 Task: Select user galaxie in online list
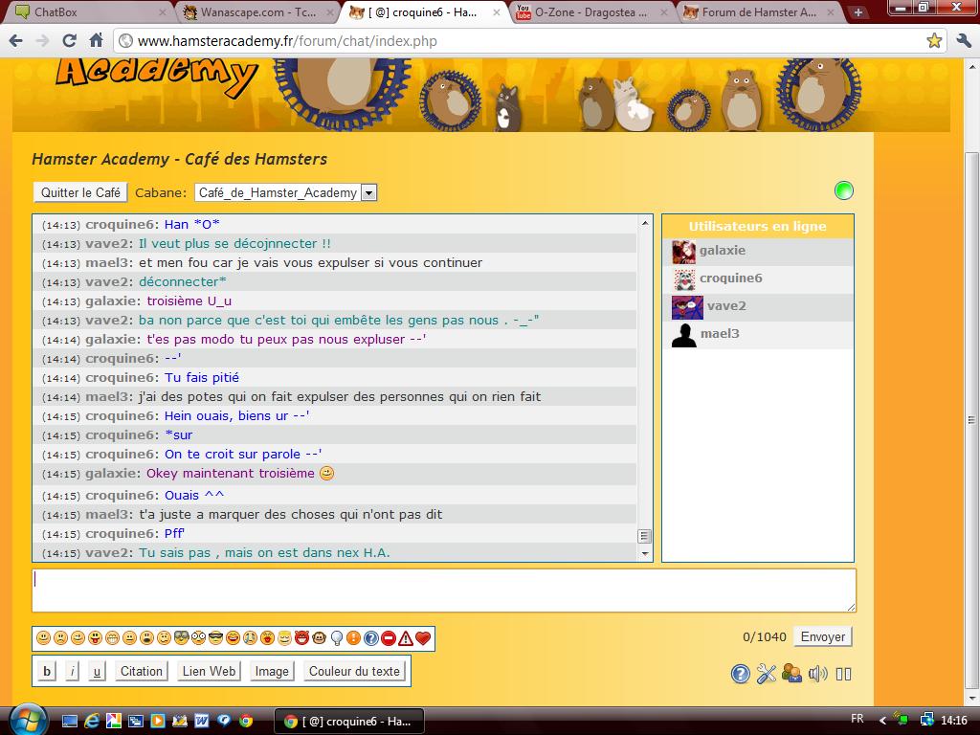pyautogui.click(x=758, y=251)
